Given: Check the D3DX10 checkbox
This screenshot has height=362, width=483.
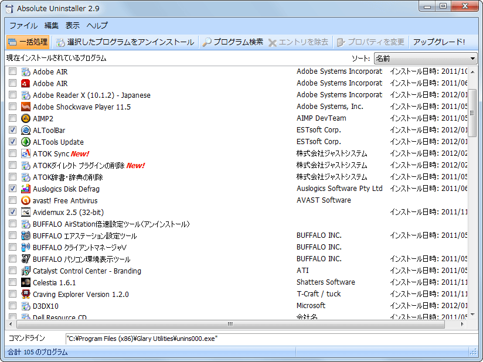Looking at the screenshot, I should [13, 306].
